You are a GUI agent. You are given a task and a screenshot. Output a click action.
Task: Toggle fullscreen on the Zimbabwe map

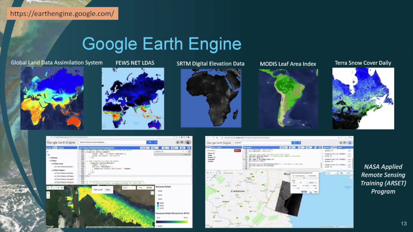click(351, 178)
